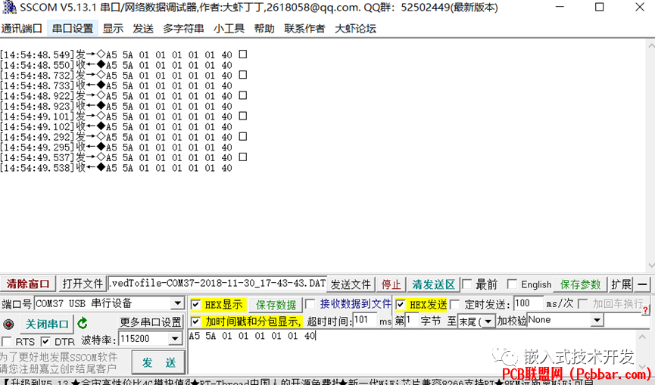
Task: Open the 显示 menu
Action: click(x=113, y=28)
